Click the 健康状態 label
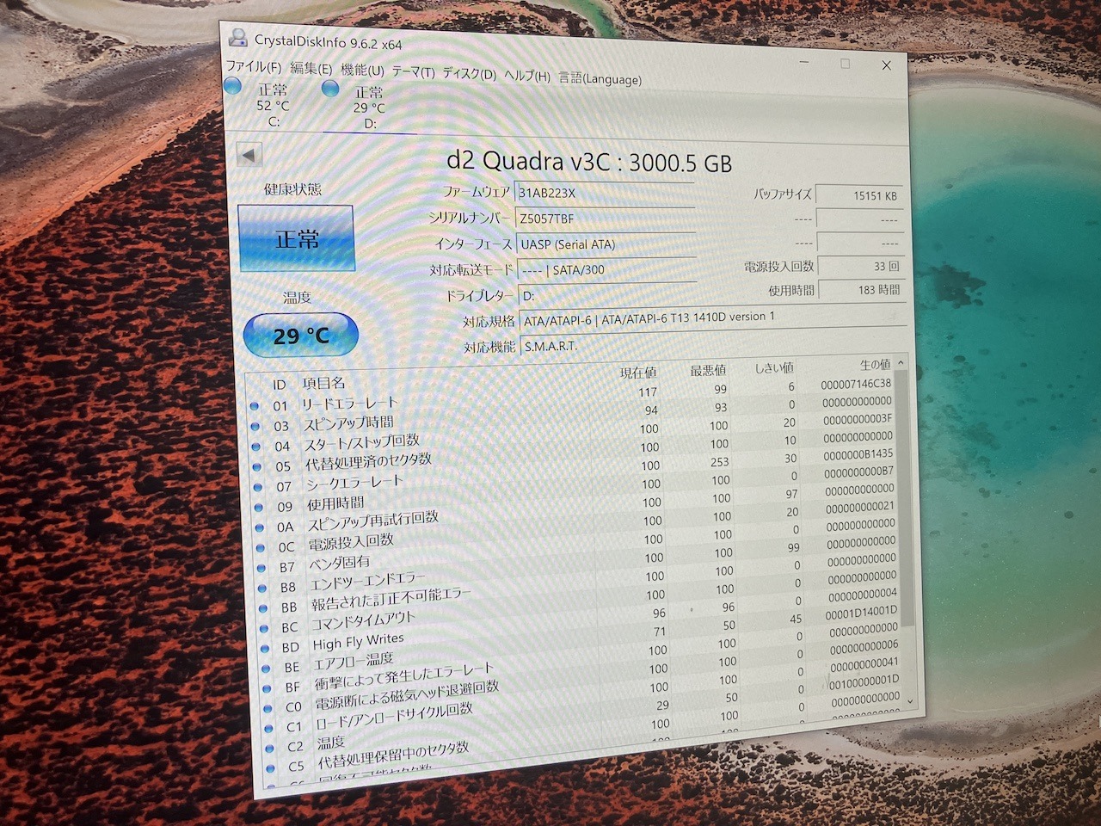This screenshot has width=1101, height=826. point(292,188)
